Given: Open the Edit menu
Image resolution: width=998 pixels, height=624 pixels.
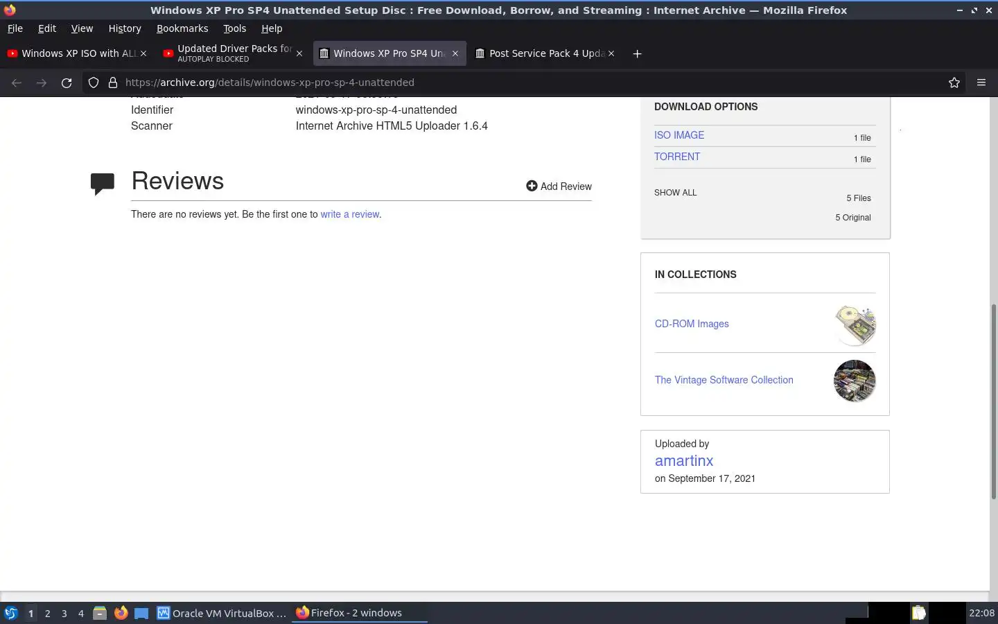Looking at the screenshot, I should pos(47,28).
